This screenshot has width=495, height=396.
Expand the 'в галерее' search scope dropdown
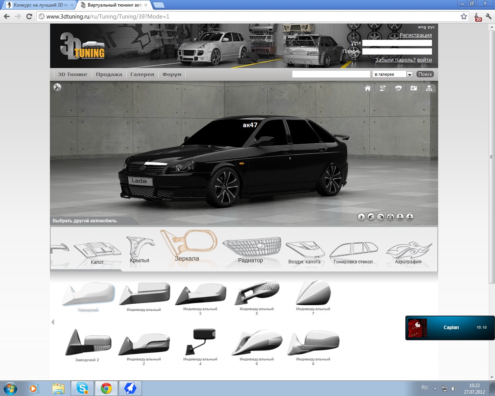(x=410, y=74)
